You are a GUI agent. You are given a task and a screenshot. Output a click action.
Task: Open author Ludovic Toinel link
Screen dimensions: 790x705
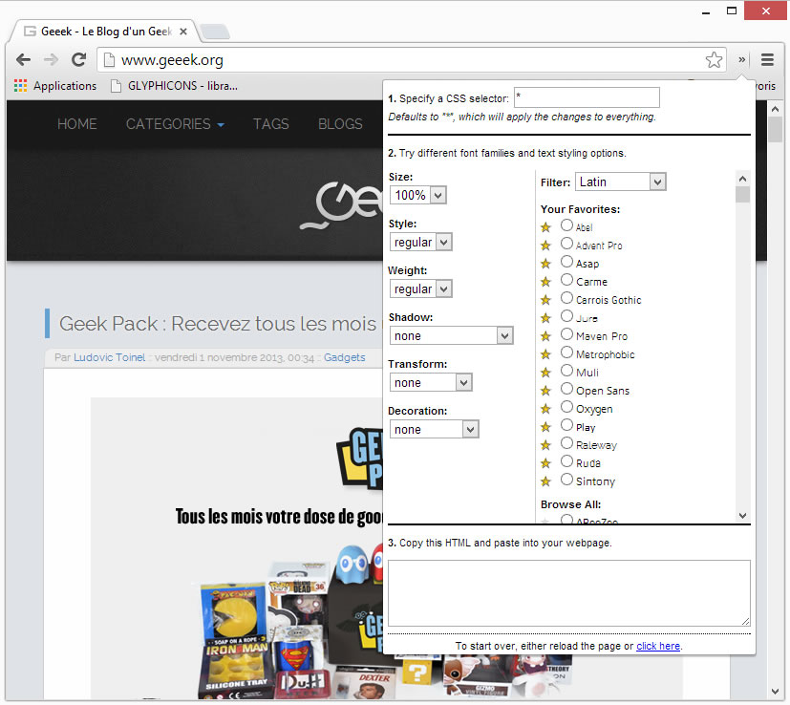pos(109,357)
